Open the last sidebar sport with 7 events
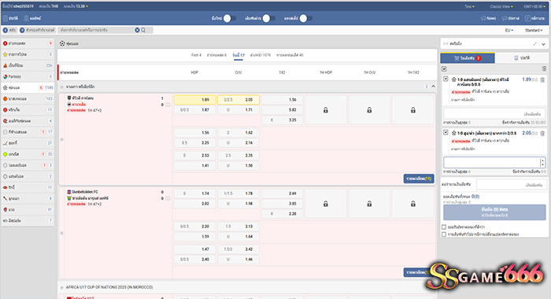 tap(28, 220)
